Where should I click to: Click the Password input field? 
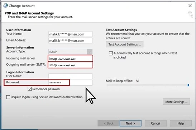pos(70,82)
